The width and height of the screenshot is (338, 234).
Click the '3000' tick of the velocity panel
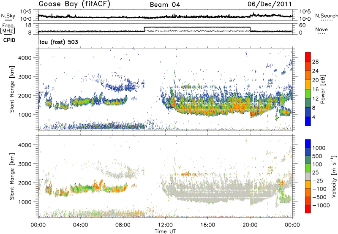[x=25, y=164]
